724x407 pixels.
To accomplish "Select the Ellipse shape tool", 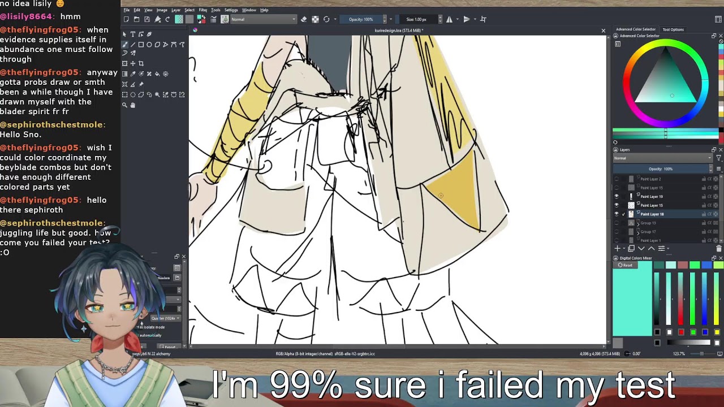I will point(149,45).
